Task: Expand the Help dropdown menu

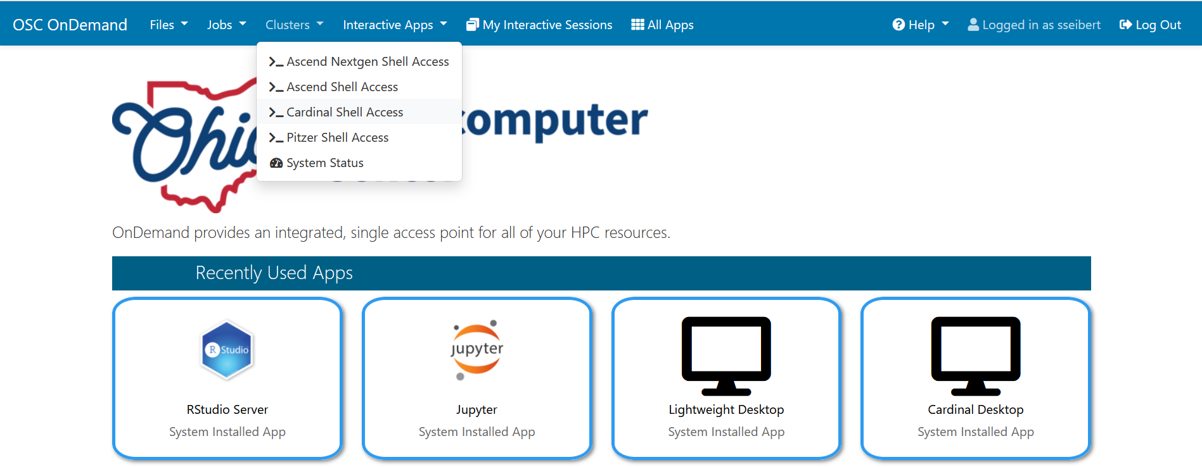Action: (x=921, y=25)
